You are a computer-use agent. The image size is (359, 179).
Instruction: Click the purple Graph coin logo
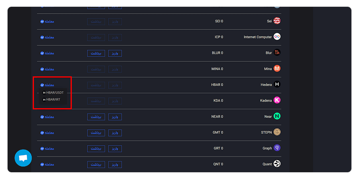click(277, 148)
